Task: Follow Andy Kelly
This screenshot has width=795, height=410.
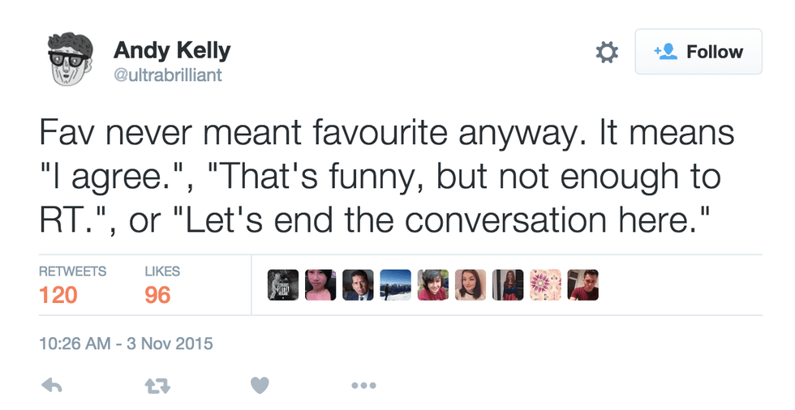Action: [698, 52]
